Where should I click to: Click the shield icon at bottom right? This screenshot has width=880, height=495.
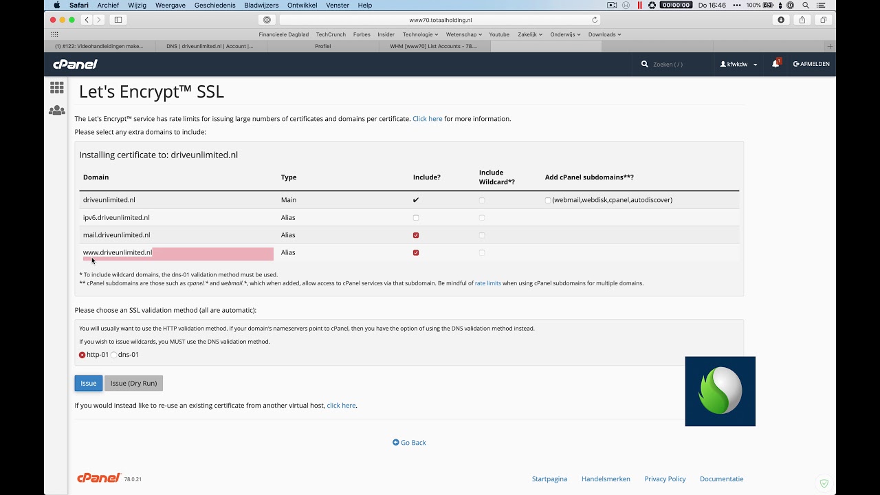[824, 483]
